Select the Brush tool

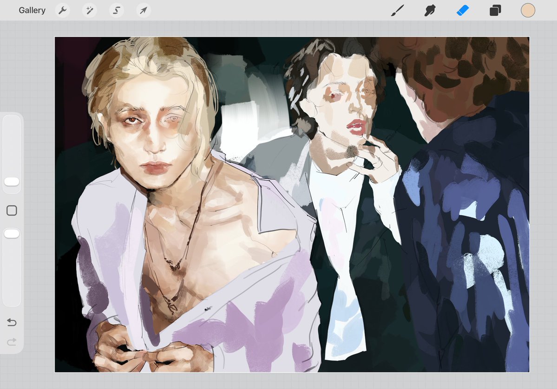pyautogui.click(x=398, y=10)
